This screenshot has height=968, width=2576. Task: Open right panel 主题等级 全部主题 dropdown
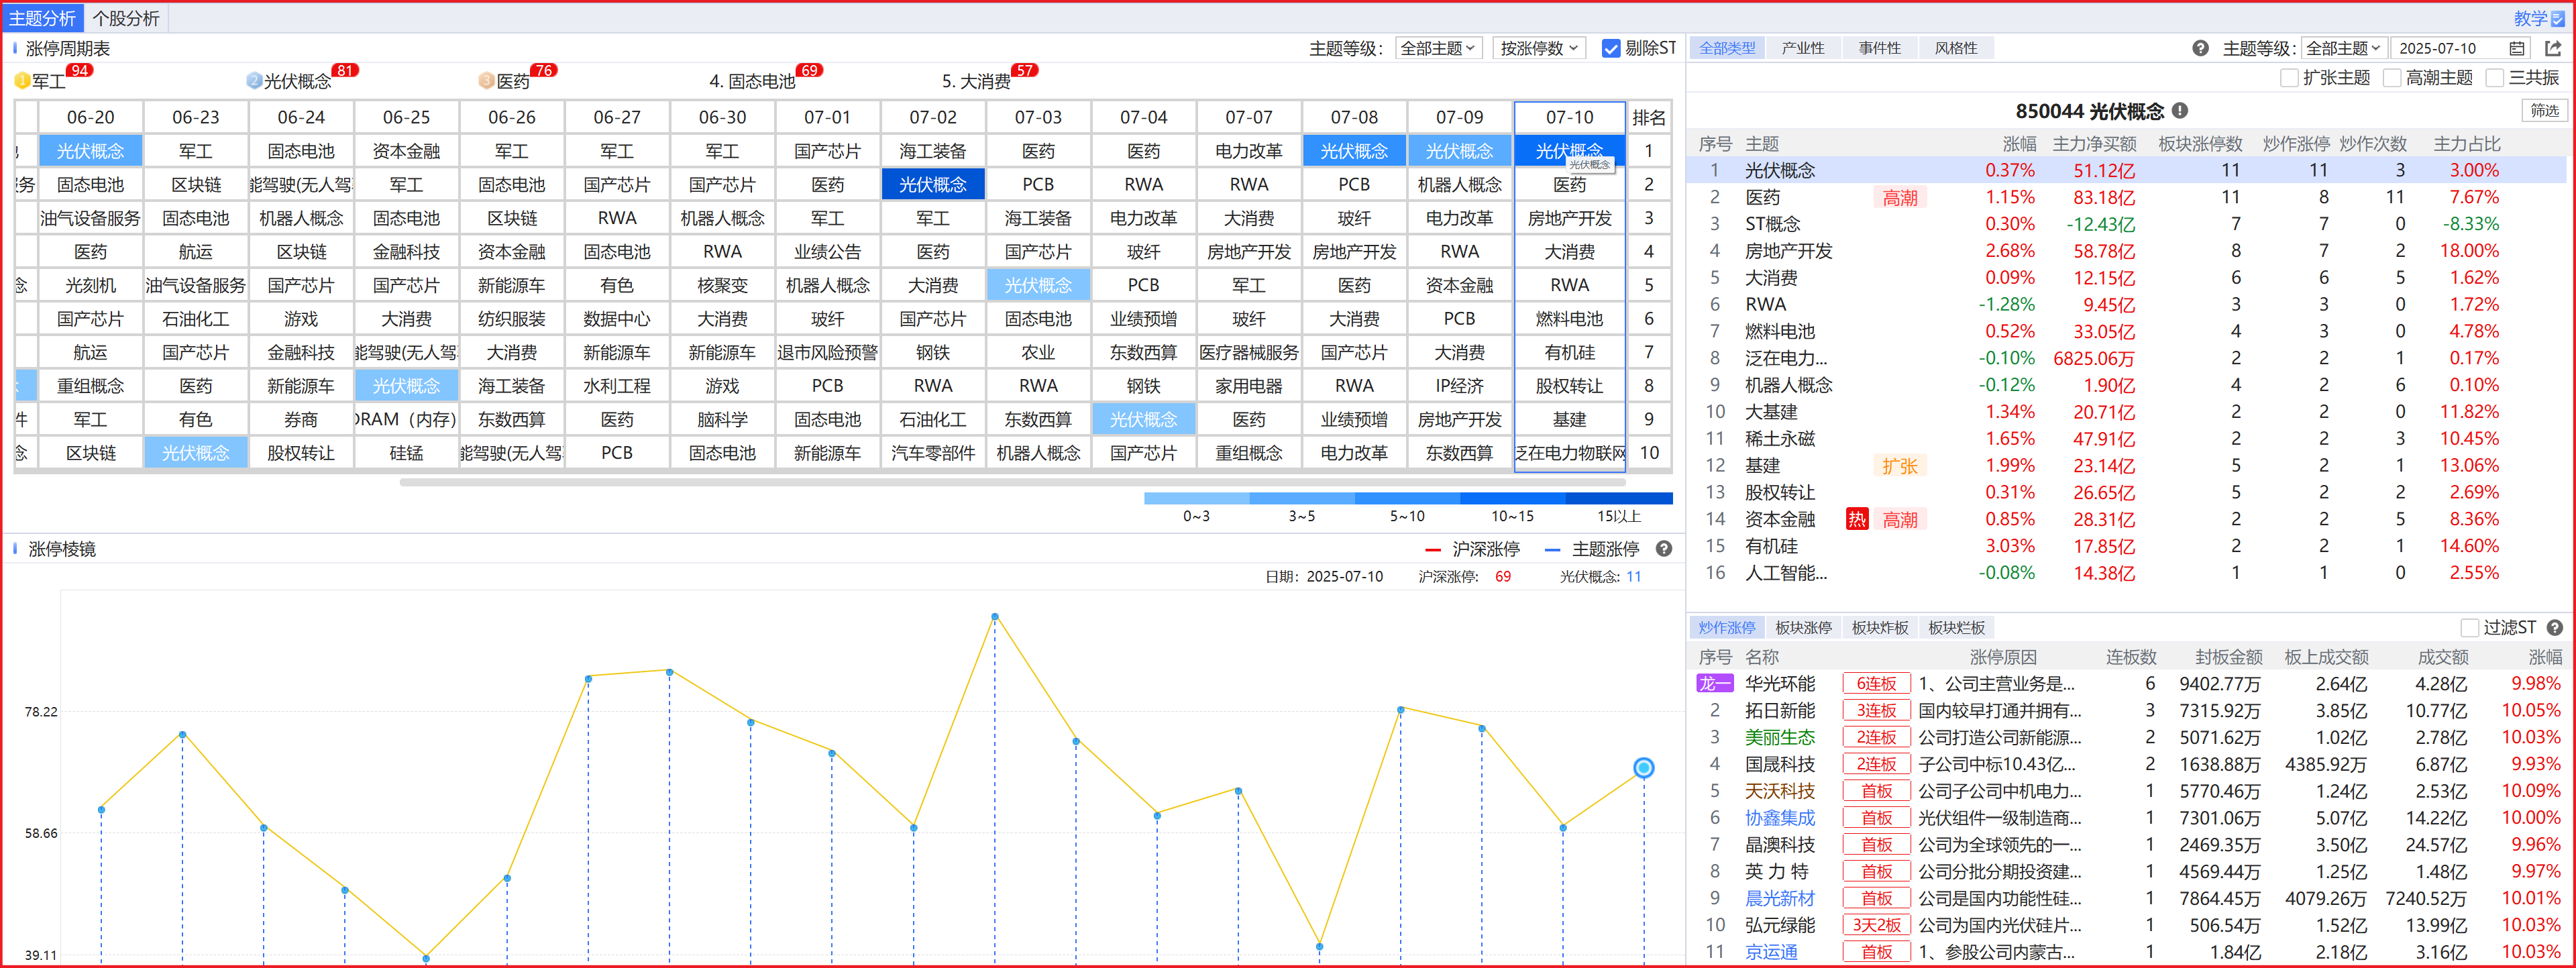pos(2344,48)
